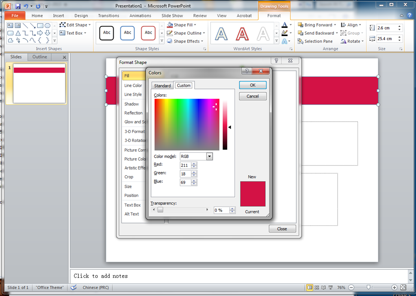Viewport: 416px width, 296px height.
Task: Select the right arrow block shape
Action: 40,33
